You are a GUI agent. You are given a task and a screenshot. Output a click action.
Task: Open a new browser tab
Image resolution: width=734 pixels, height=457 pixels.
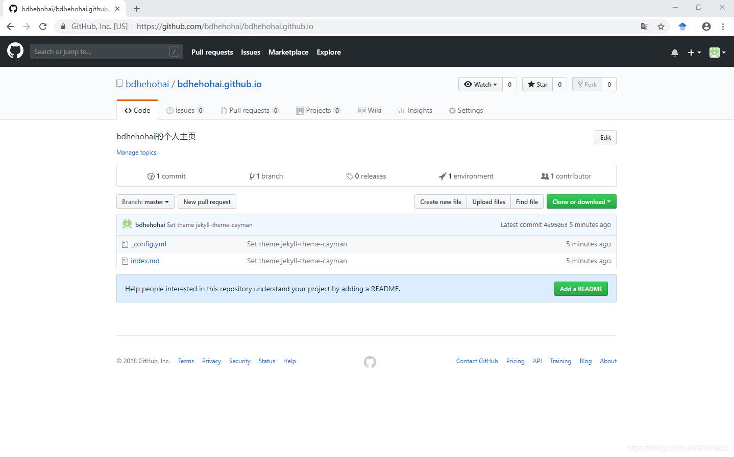[137, 9]
